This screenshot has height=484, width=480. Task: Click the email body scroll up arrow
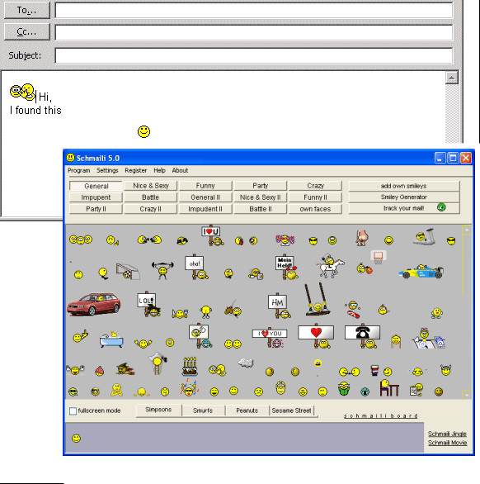tap(452, 78)
